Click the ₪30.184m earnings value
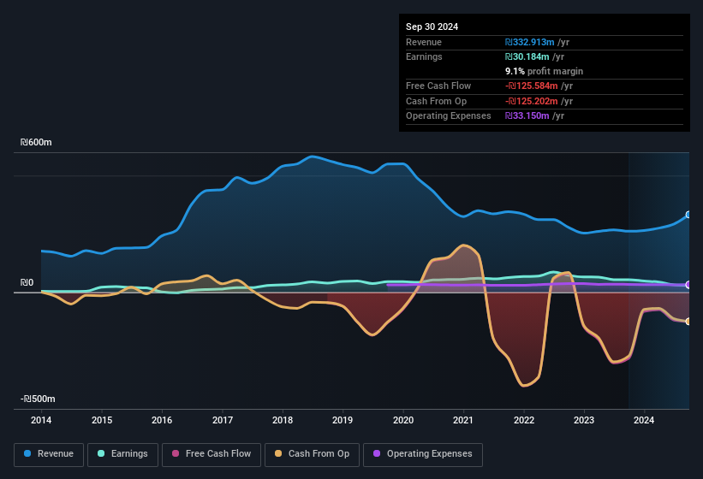The width and height of the screenshot is (703, 479). (527, 56)
